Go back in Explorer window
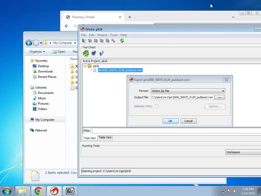The height and width of the screenshot is (196, 261). click(29, 43)
